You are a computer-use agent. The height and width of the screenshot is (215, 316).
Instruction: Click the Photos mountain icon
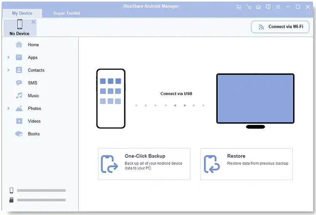[19, 108]
